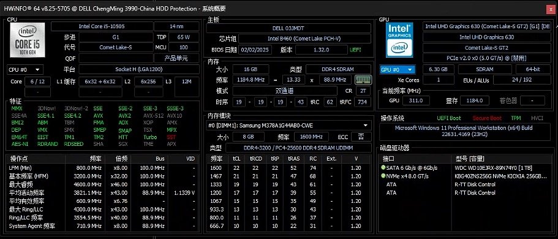Image resolution: width=558 pixels, height=239 pixels.
Task: Click the 24 / 192 EUs / ALUs value
Action: (522, 80)
